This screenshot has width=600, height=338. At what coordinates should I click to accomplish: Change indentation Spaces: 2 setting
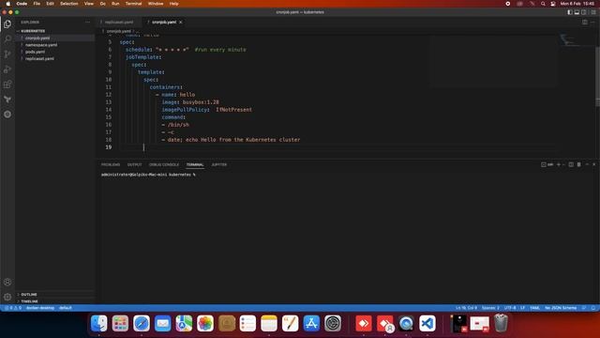pos(490,308)
